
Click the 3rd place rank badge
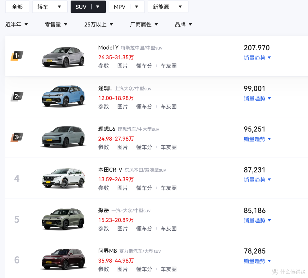coord(17,137)
